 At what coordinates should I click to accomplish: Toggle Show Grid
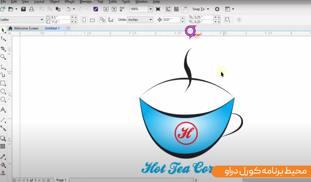pos(176,9)
